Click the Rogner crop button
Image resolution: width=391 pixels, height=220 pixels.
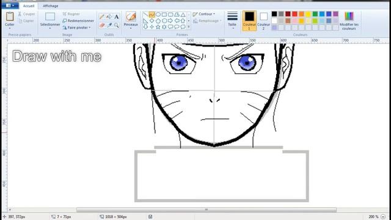pos(71,14)
